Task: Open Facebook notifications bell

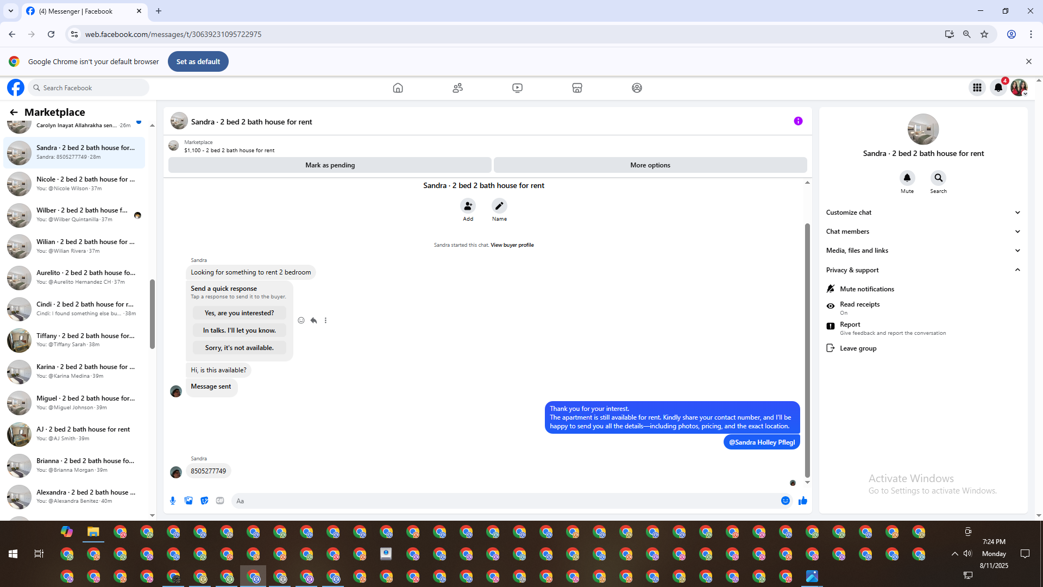Action: click(998, 88)
